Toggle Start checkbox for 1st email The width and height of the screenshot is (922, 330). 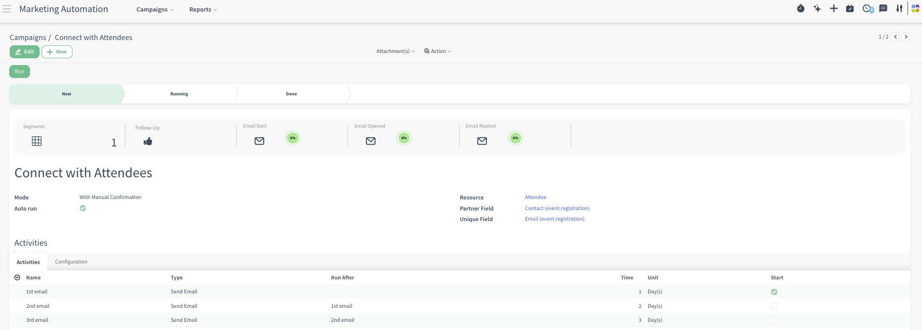click(x=774, y=292)
